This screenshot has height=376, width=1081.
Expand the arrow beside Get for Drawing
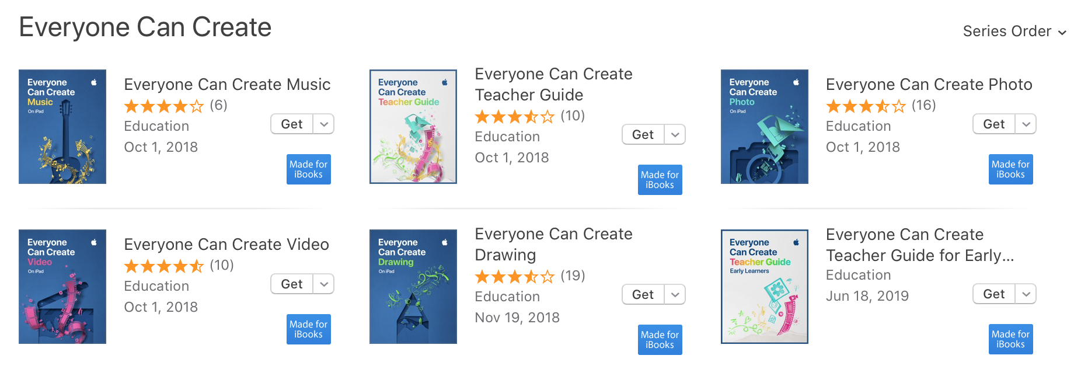[675, 295]
